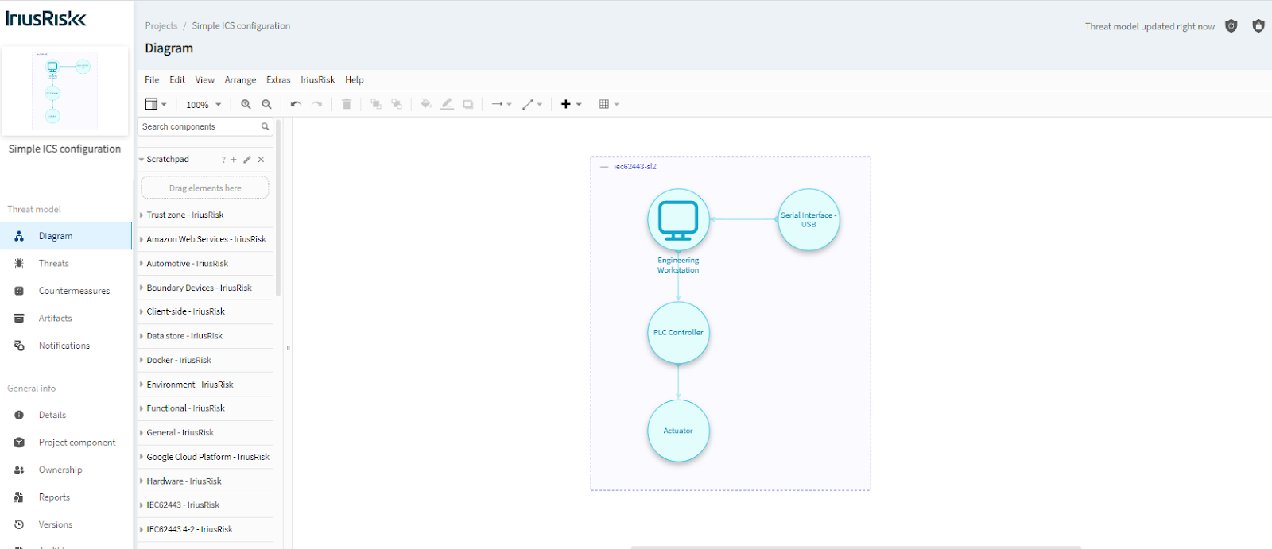Expand Automotive - IriusRisk category
1272x549 pixels.
206,264
